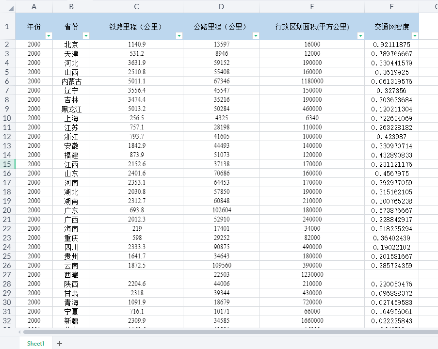The image size is (438, 349).
Task: Open the 省份 column filter dropdown
Action: pyautogui.click(x=86, y=36)
